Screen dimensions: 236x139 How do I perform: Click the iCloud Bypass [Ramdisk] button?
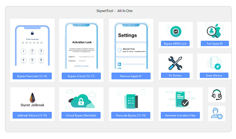pos(81,115)
